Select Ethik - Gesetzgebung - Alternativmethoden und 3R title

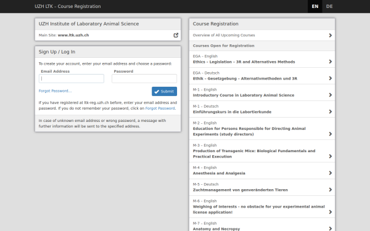[245, 78]
